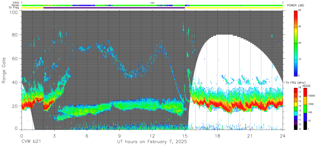The height and width of the screenshot is (147, 318).
Task: Select the Noise strip label
Action: pyautogui.click(x=16, y=5)
